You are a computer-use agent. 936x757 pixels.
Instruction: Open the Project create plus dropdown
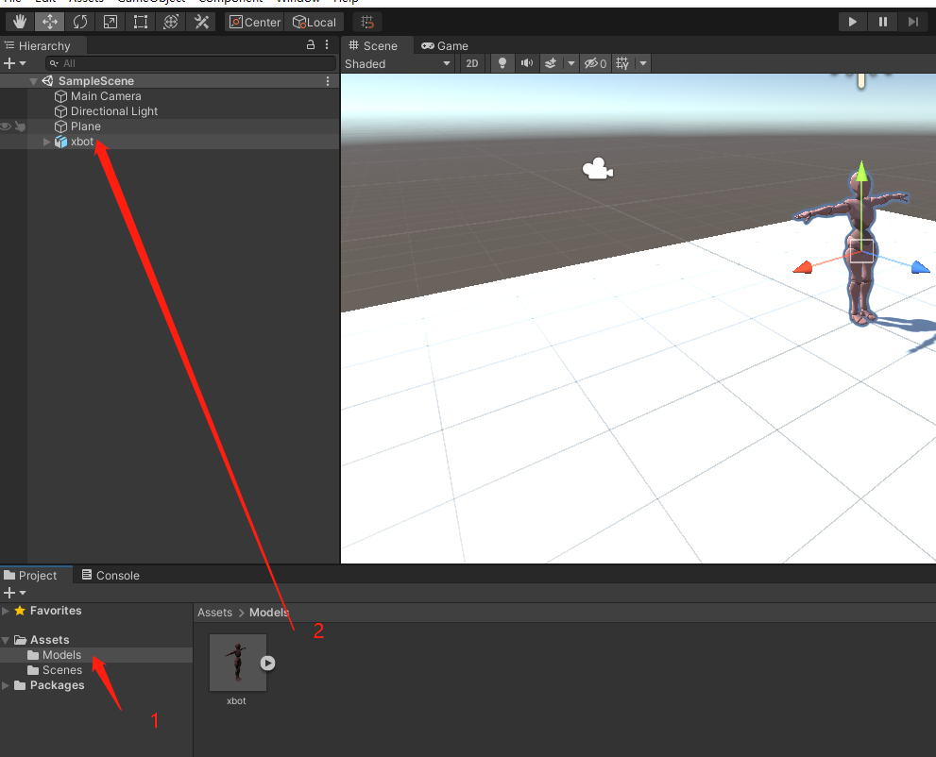click(15, 593)
